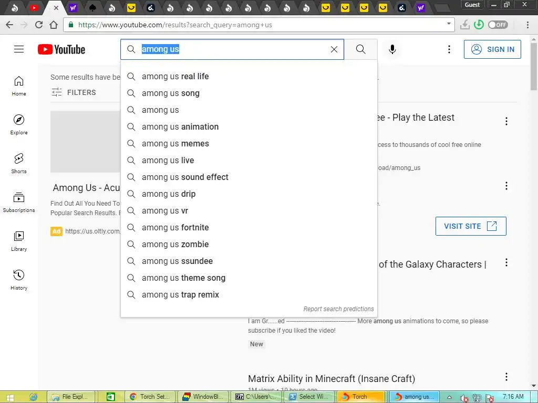This screenshot has height=403, width=538.
Task: Choose the suggestion 'among us memes'
Action: coord(249,144)
